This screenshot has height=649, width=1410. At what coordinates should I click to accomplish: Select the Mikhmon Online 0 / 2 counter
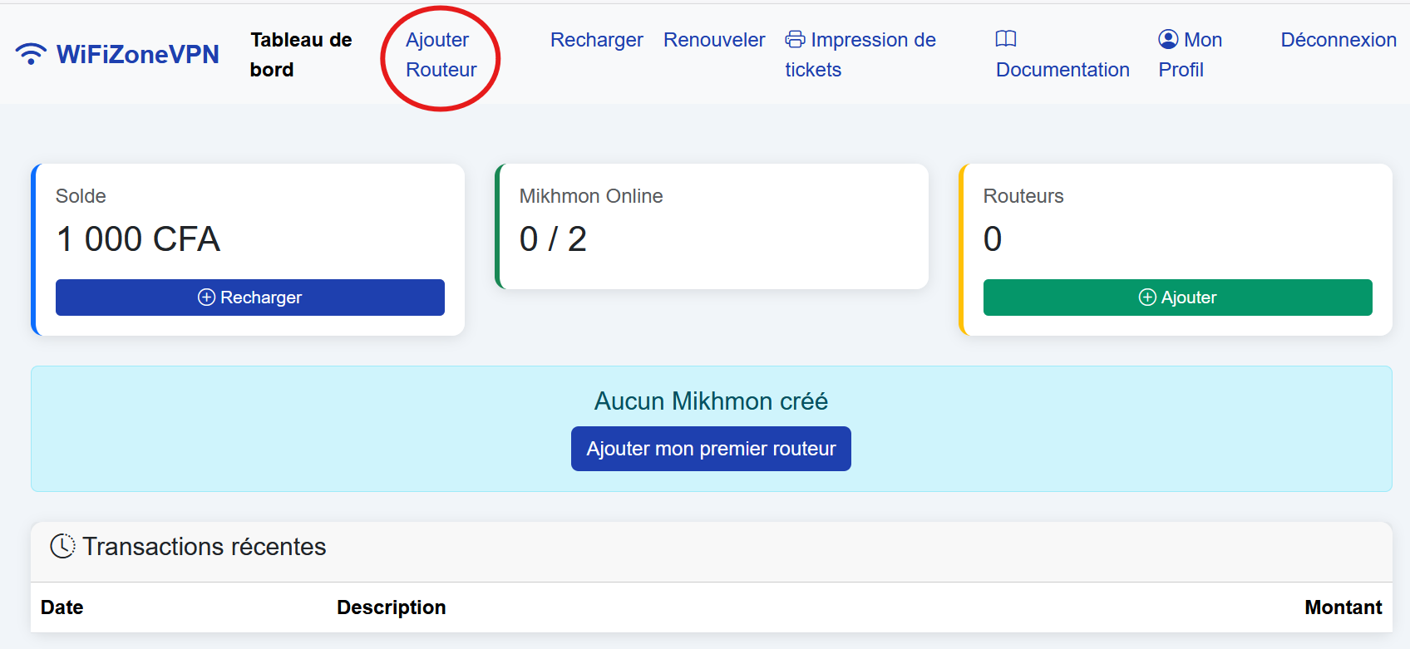click(x=554, y=238)
